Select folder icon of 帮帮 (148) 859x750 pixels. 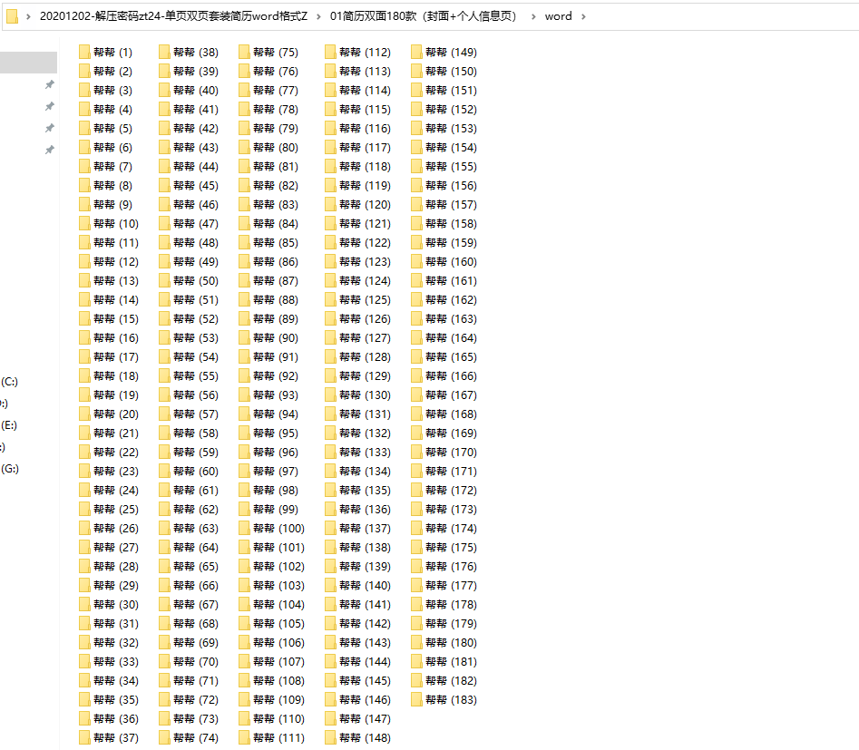coord(330,738)
